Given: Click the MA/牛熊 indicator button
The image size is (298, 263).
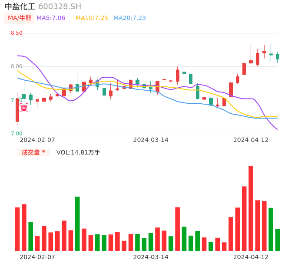Looking at the screenshot, I should tap(20, 18).
